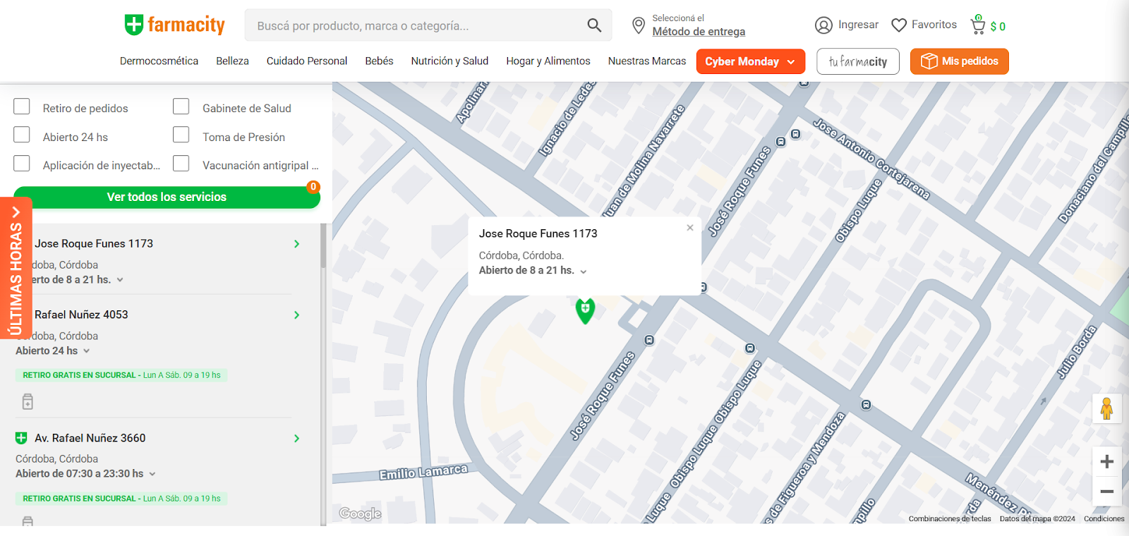
Task: Open the Cuidado Personal menu
Action: pos(307,61)
